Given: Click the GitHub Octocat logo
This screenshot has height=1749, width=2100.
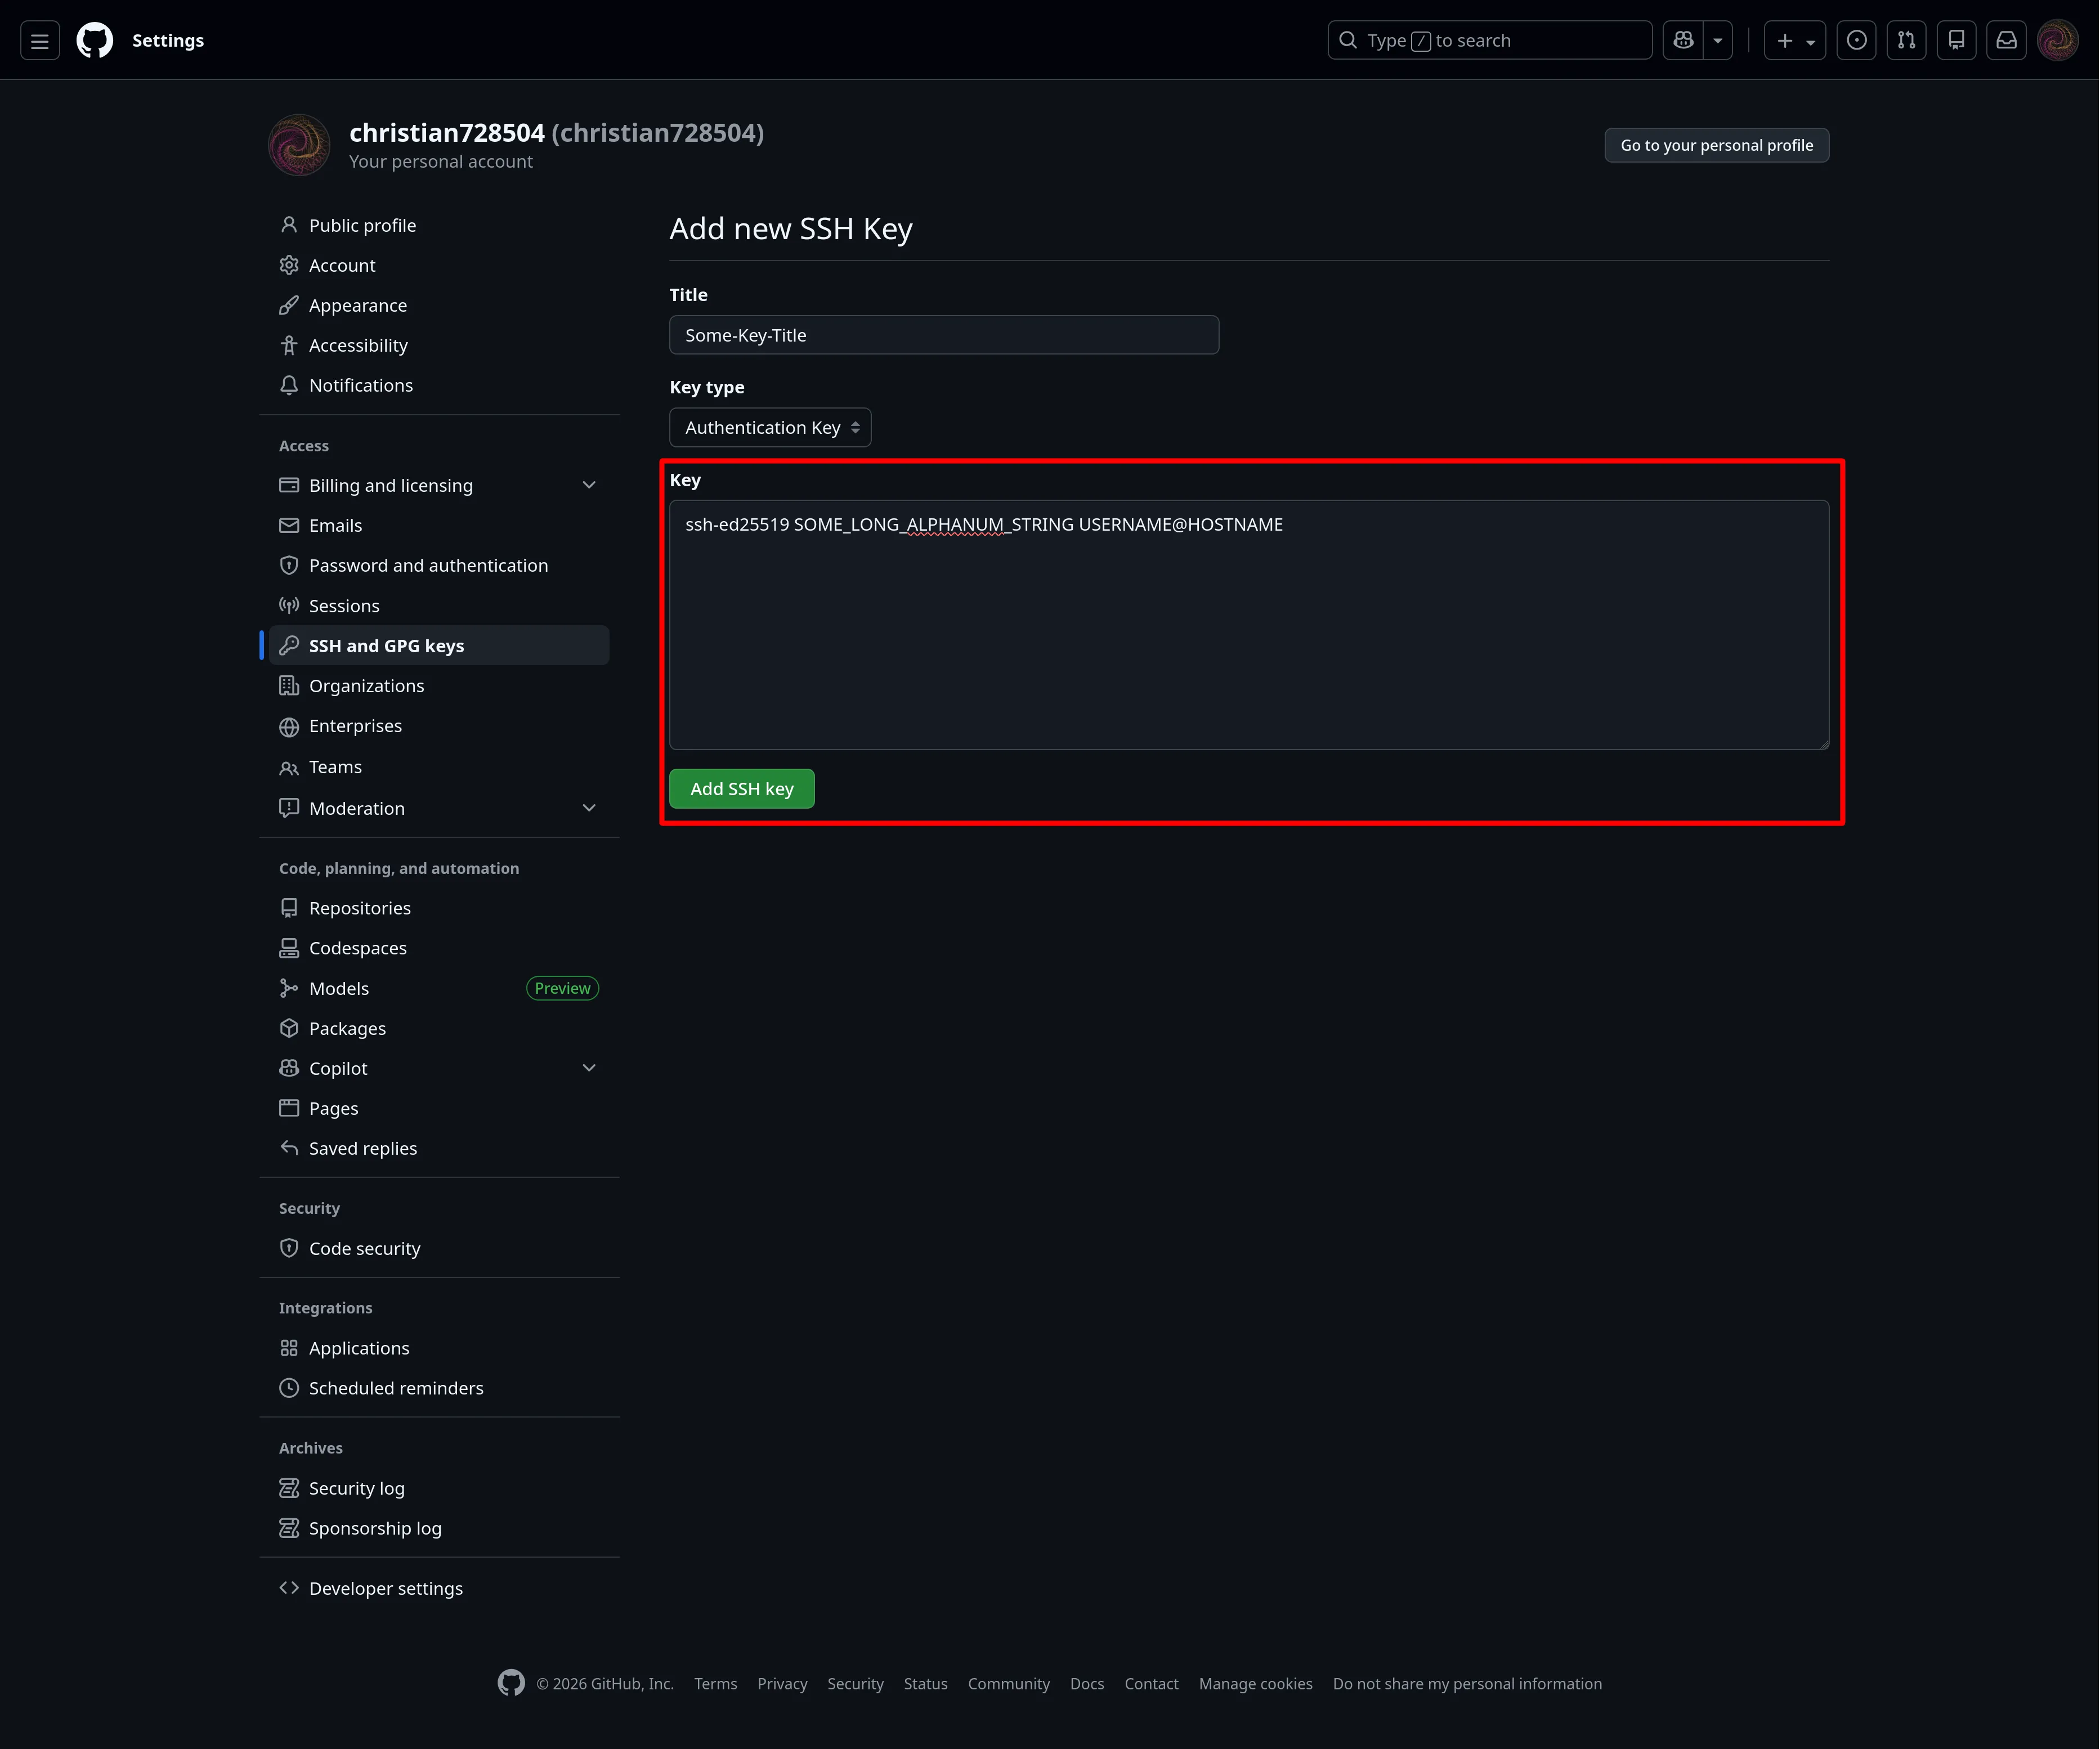Looking at the screenshot, I should [x=95, y=41].
